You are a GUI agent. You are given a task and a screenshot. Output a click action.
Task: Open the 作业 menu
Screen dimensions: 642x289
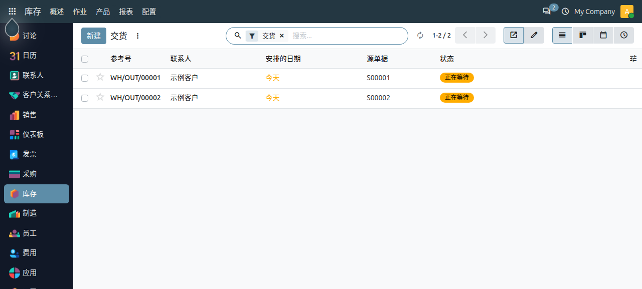[x=80, y=12]
